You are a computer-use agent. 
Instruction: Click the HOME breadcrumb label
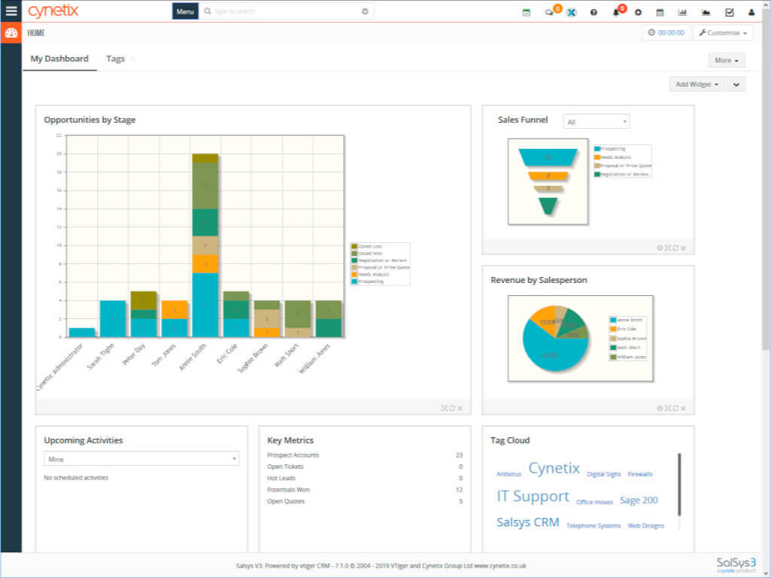36,33
